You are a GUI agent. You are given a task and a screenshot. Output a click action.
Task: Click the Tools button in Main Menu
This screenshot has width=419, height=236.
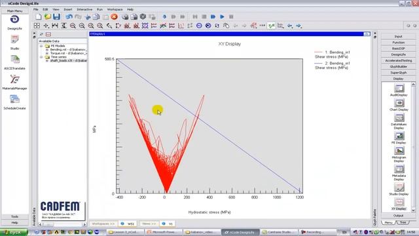[14, 216]
